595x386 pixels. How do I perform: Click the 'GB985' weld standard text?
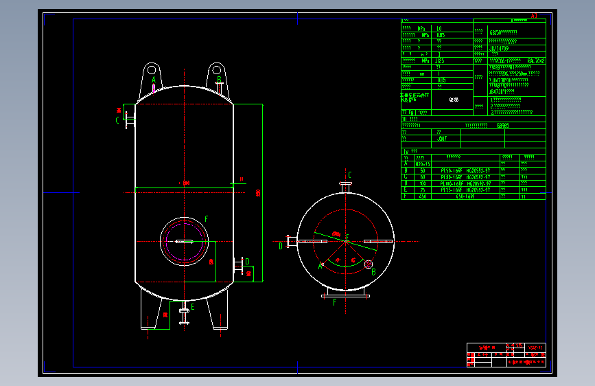click(x=503, y=126)
